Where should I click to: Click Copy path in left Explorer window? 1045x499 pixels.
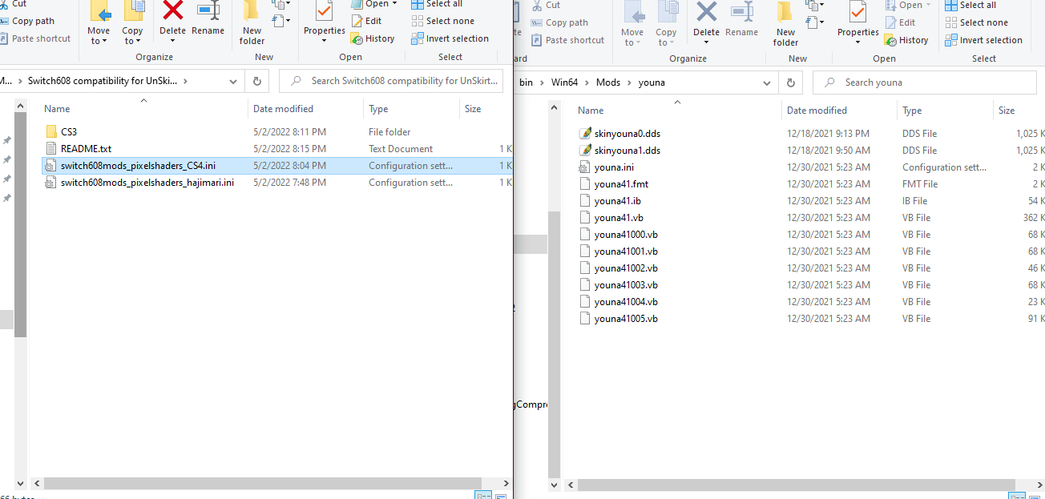coord(28,21)
